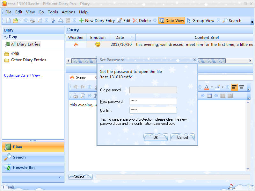Expand the open folder dropdown arrow
Image resolution: width=255 pixels, height=191 pixels.
point(21,20)
